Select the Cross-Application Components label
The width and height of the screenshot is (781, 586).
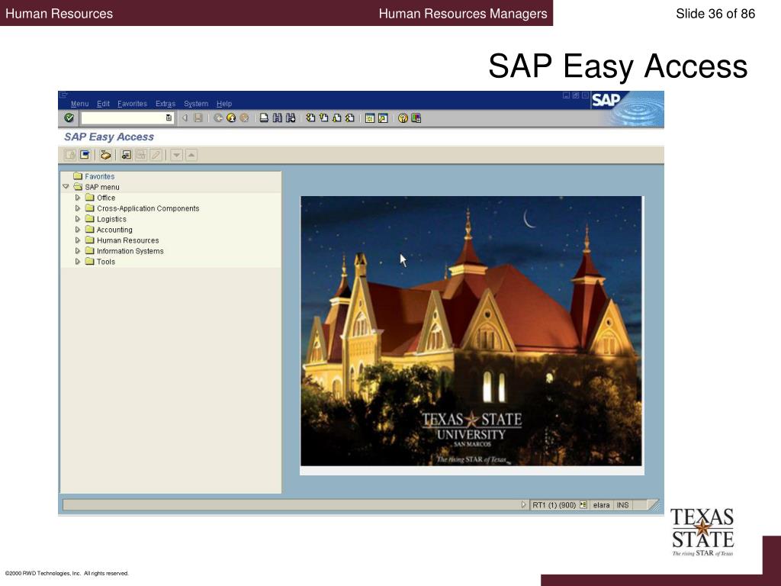(148, 208)
